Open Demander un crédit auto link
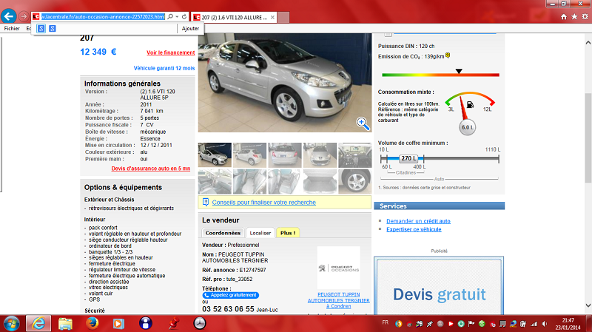This screenshot has width=592, height=332. click(x=418, y=221)
